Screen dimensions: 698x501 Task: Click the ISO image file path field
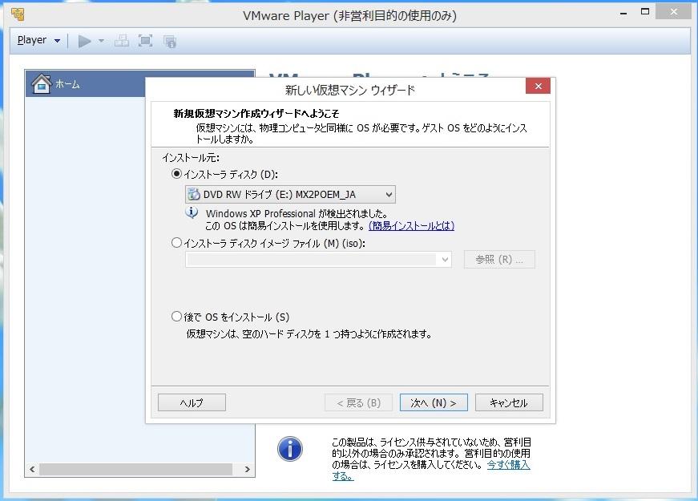pos(312,260)
